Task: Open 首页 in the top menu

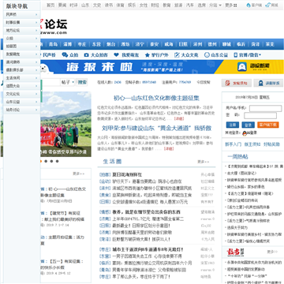Action: pyautogui.click(x=50, y=5)
